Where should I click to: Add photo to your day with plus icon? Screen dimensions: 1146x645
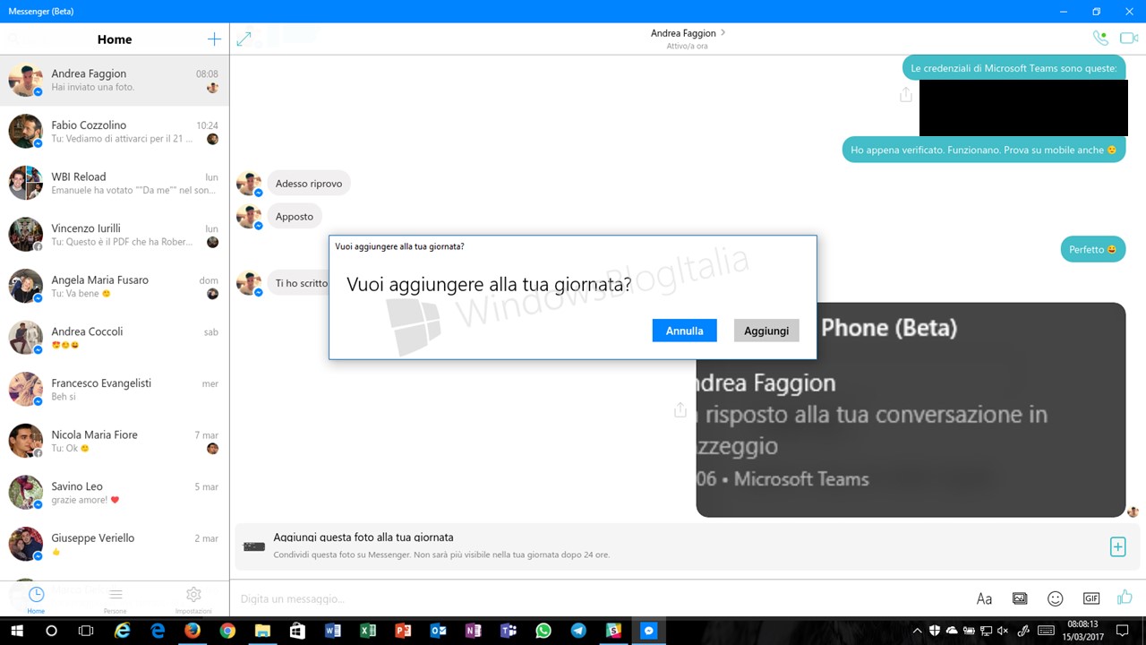pyautogui.click(x=1117, y=546)
